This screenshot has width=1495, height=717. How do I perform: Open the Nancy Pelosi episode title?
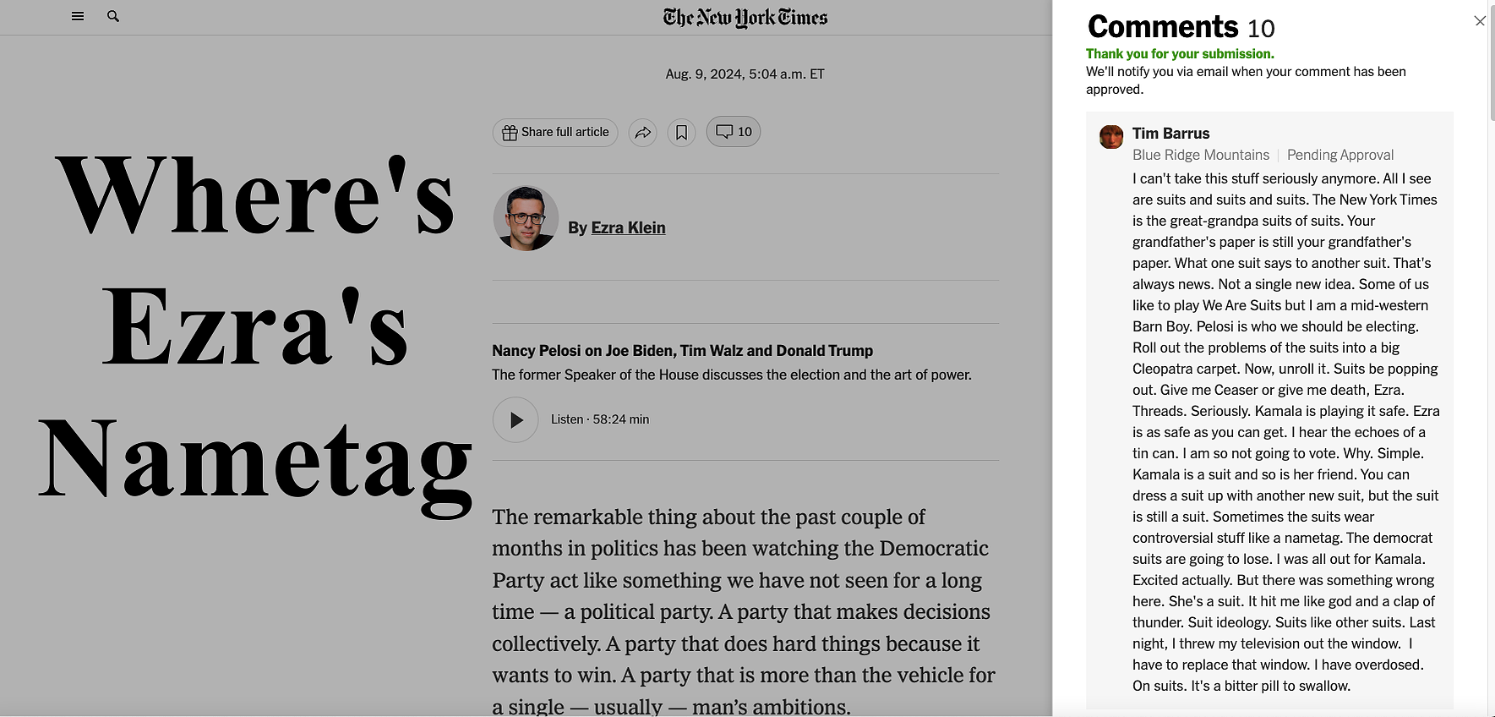point(683,350)
